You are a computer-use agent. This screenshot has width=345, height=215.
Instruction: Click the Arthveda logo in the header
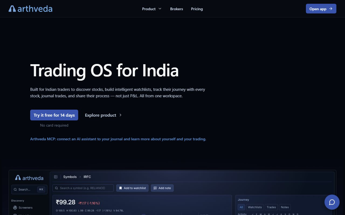pyautogui.click(x=30, y=9)
